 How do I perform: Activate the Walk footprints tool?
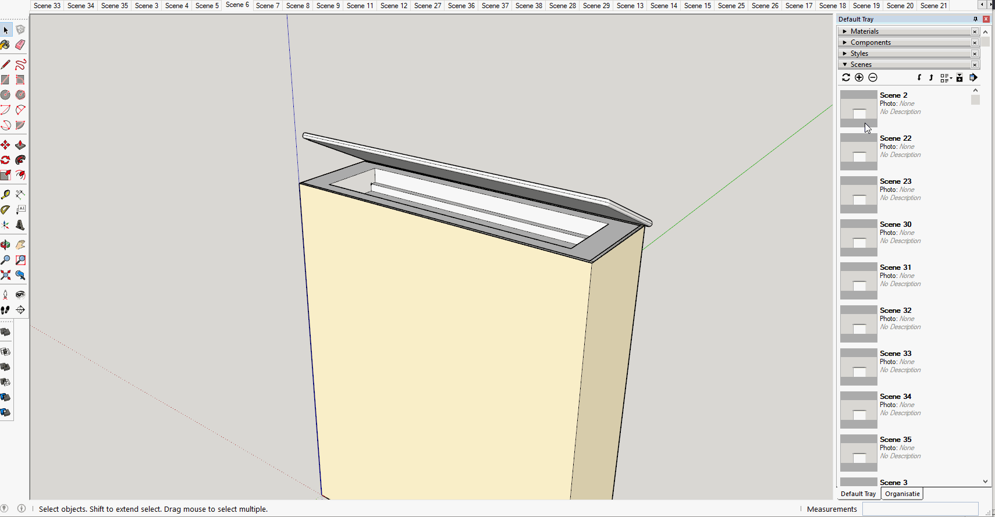6,310
